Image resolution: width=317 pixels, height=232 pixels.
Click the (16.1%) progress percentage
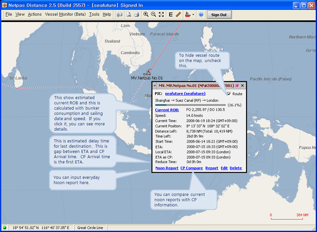point(235,105)
